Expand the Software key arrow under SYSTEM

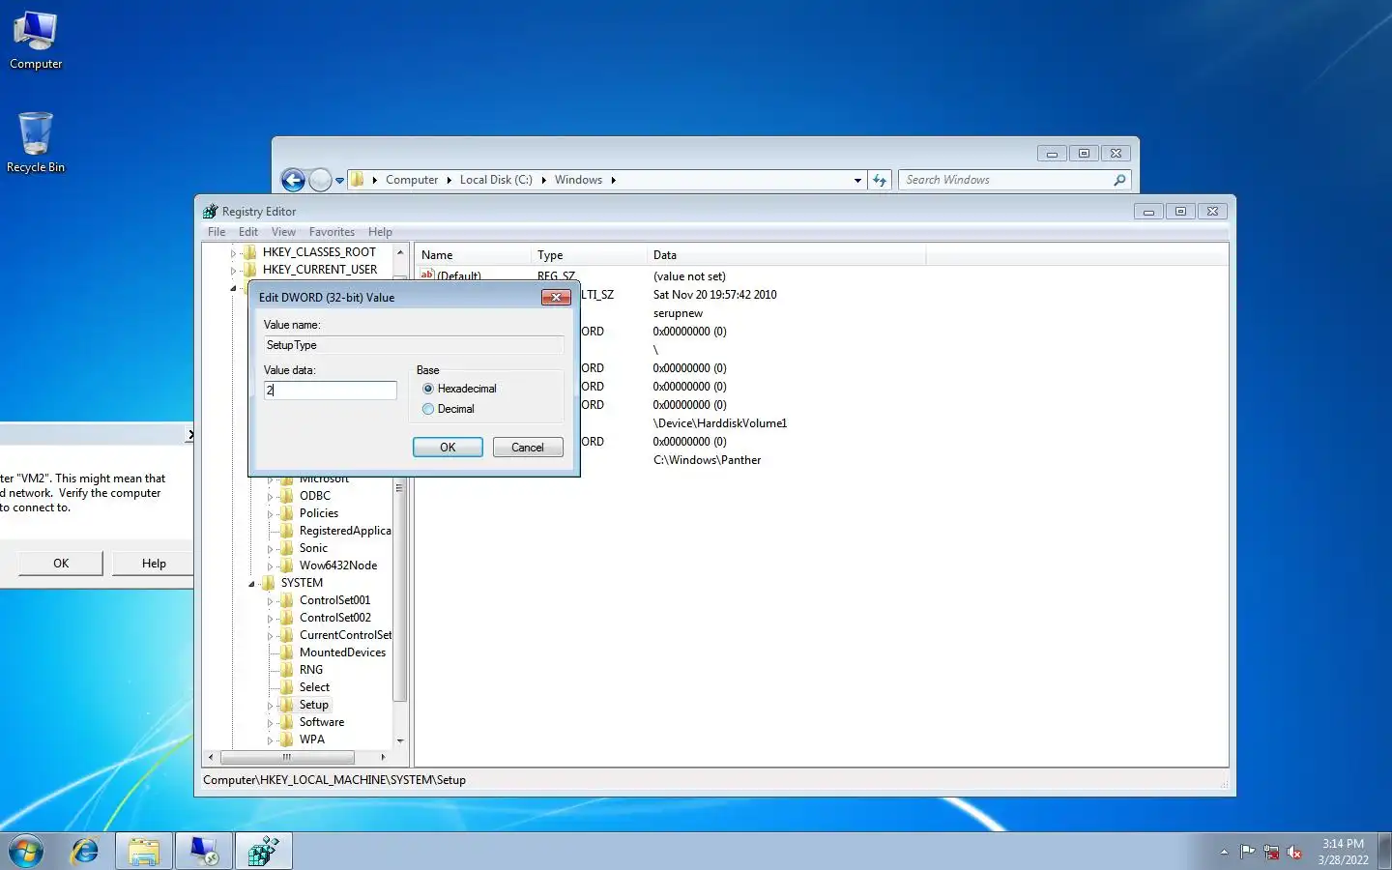pos(270,723)
